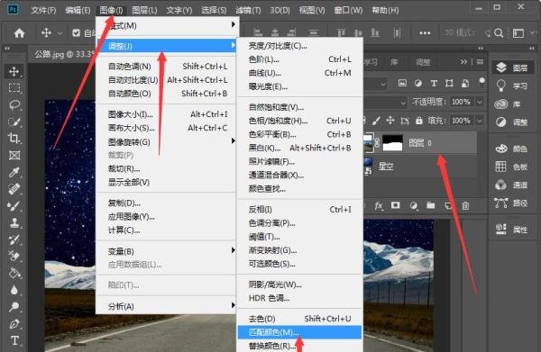The image size is (541, 352).
Task: Open the Layers panel button on right
Action: [512, 68]
